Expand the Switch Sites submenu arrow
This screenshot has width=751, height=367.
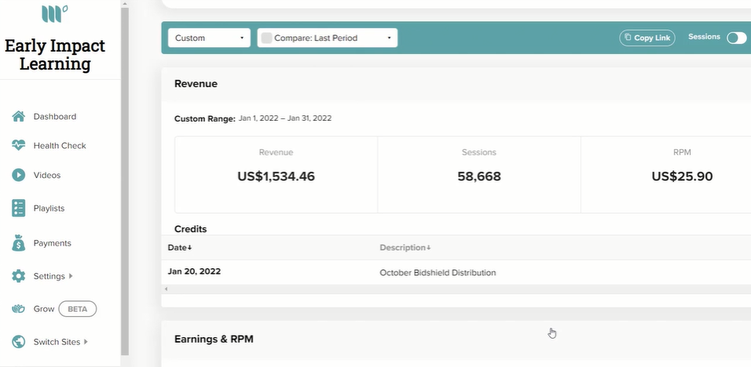[x=86, y=342]
